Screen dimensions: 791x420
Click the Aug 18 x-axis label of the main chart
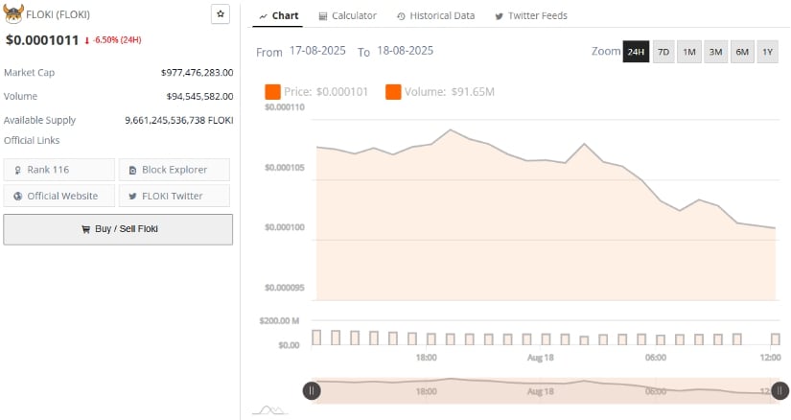point(541,358)
